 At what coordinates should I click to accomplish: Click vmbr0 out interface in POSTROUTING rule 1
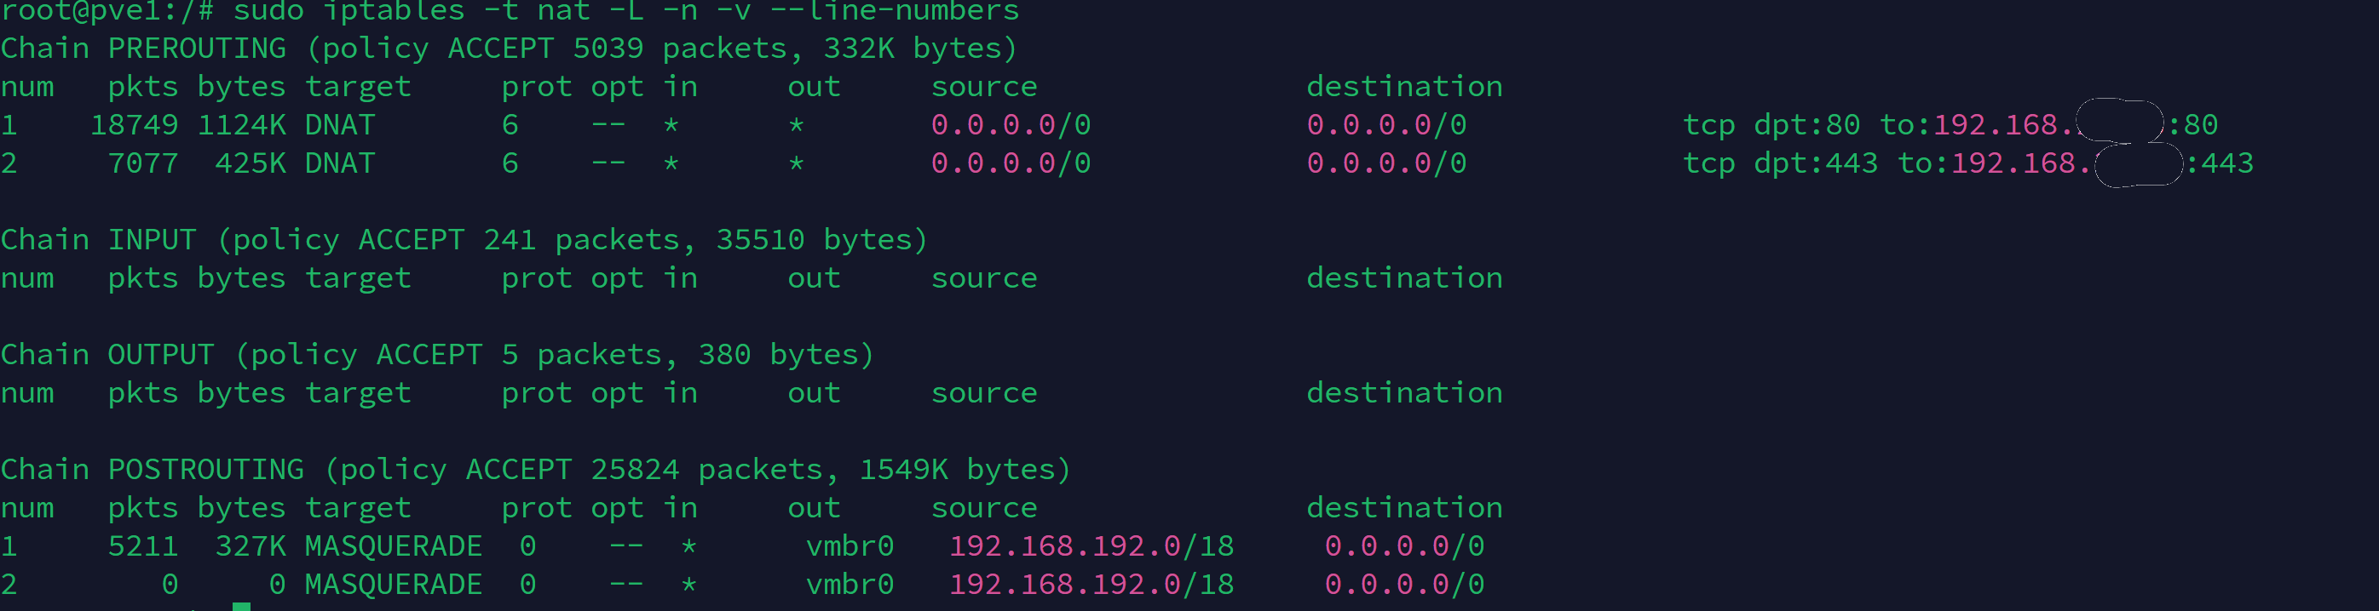(x=850, y=546)
